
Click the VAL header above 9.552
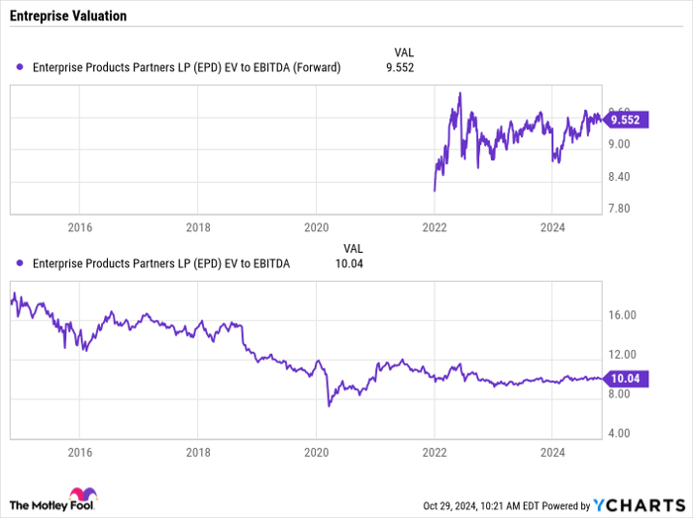pos(404,52)
